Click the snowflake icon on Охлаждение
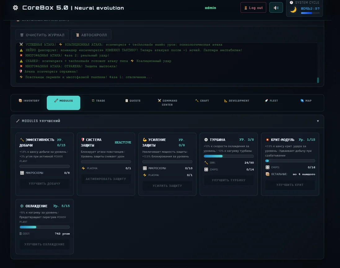Viewport: 340px width, 268px height. click(22, 206)
